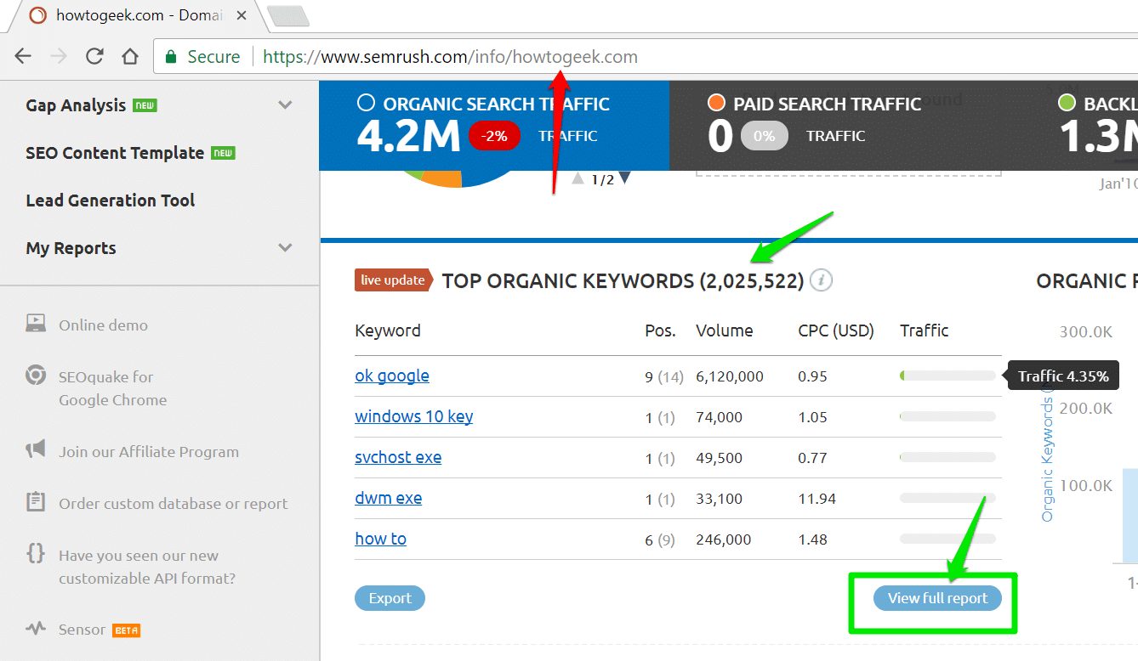The width and height of the screenshot is (1138, 661).
Task: Open the 'ok google' keyword link
Action: pyautogui.click(x=392, y=376)
